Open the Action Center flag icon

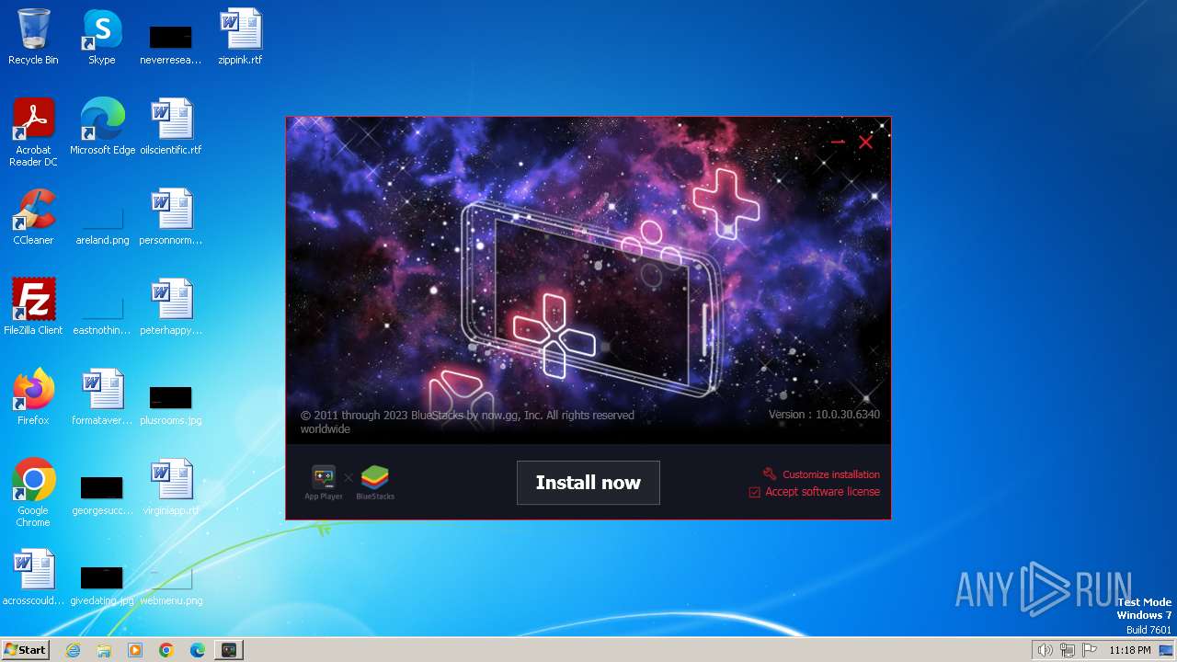coord(1090,650)
